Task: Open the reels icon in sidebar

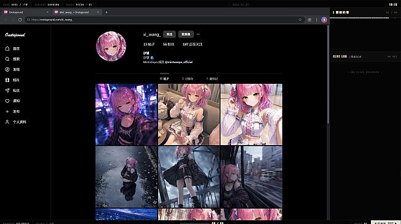Action: pos(7,80)
